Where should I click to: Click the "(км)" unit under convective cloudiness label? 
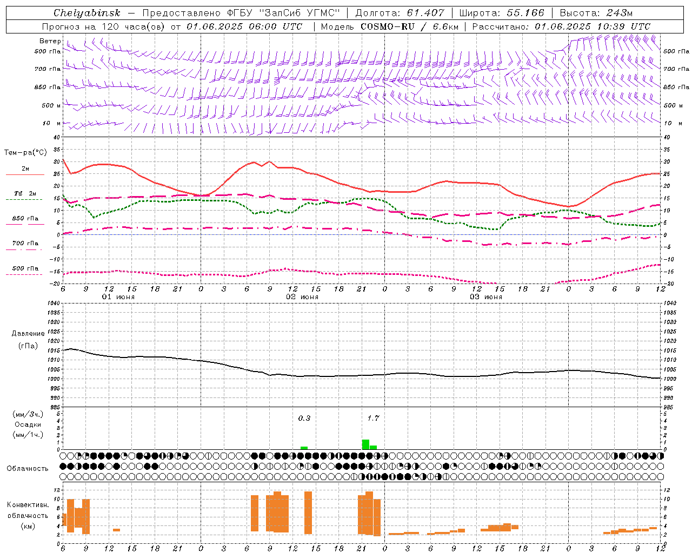(x=28, y=525)
